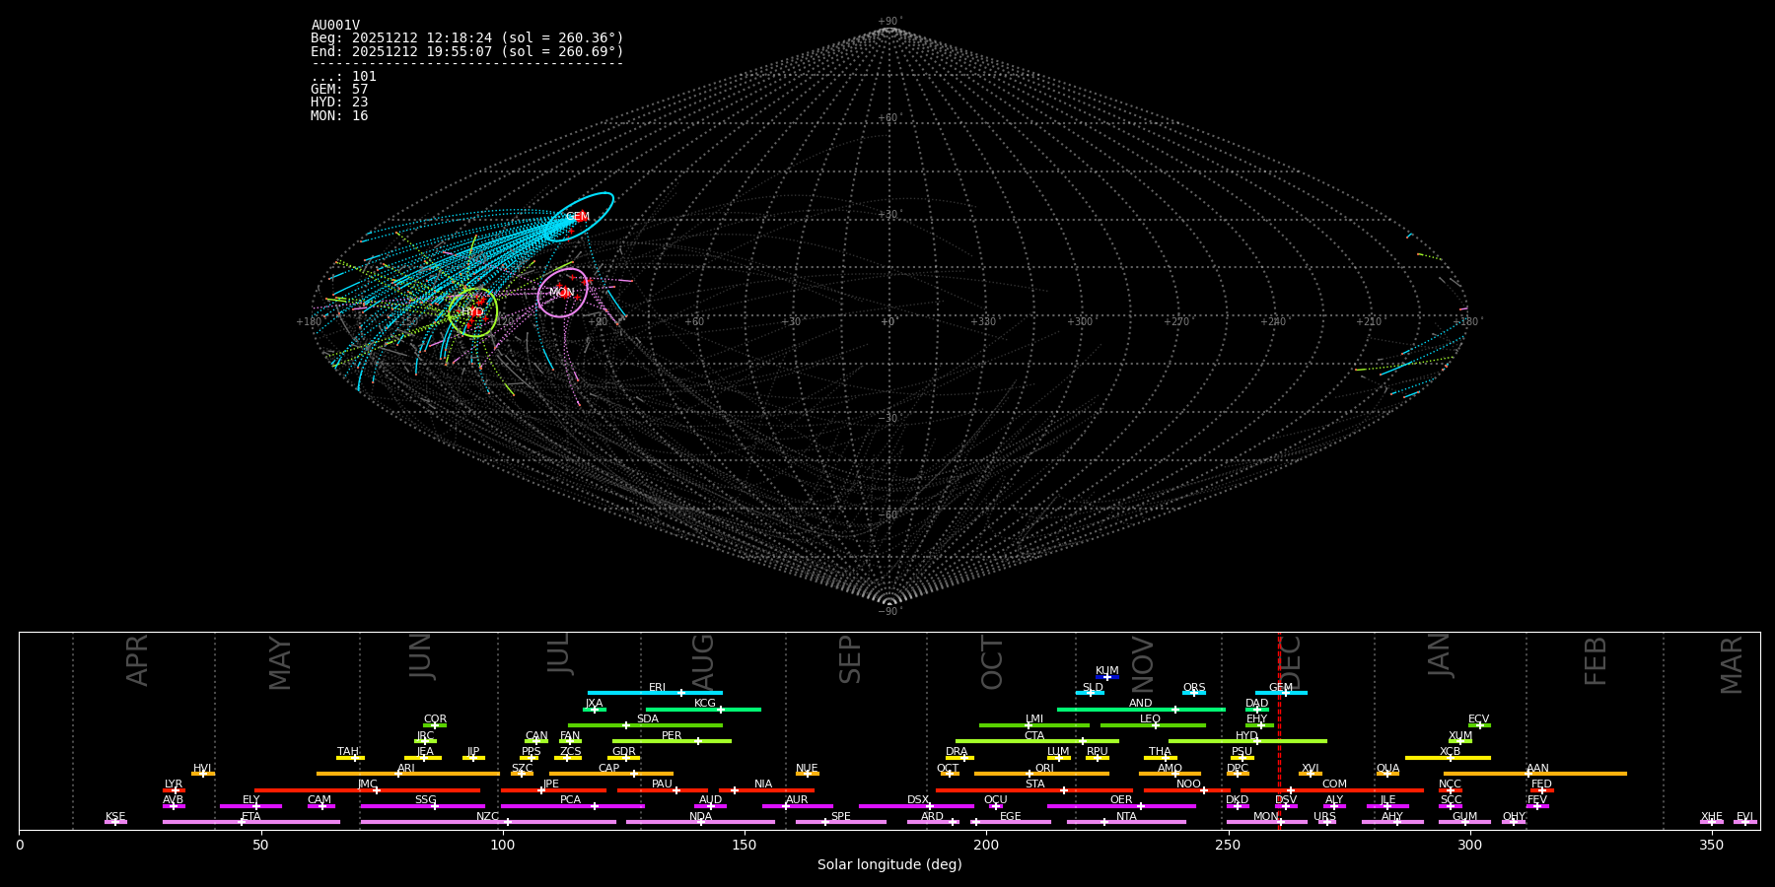Select the NOO shower bar
Image resolution: width=1775 pixels, height=887 pixels.
(1187, 790)
